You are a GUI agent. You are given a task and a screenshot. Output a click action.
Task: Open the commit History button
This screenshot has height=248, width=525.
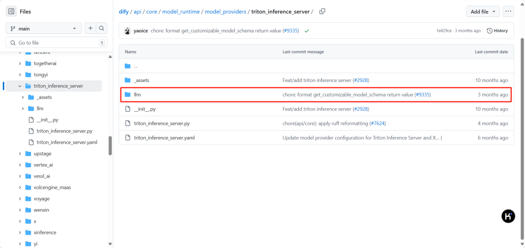pos(497,31)
